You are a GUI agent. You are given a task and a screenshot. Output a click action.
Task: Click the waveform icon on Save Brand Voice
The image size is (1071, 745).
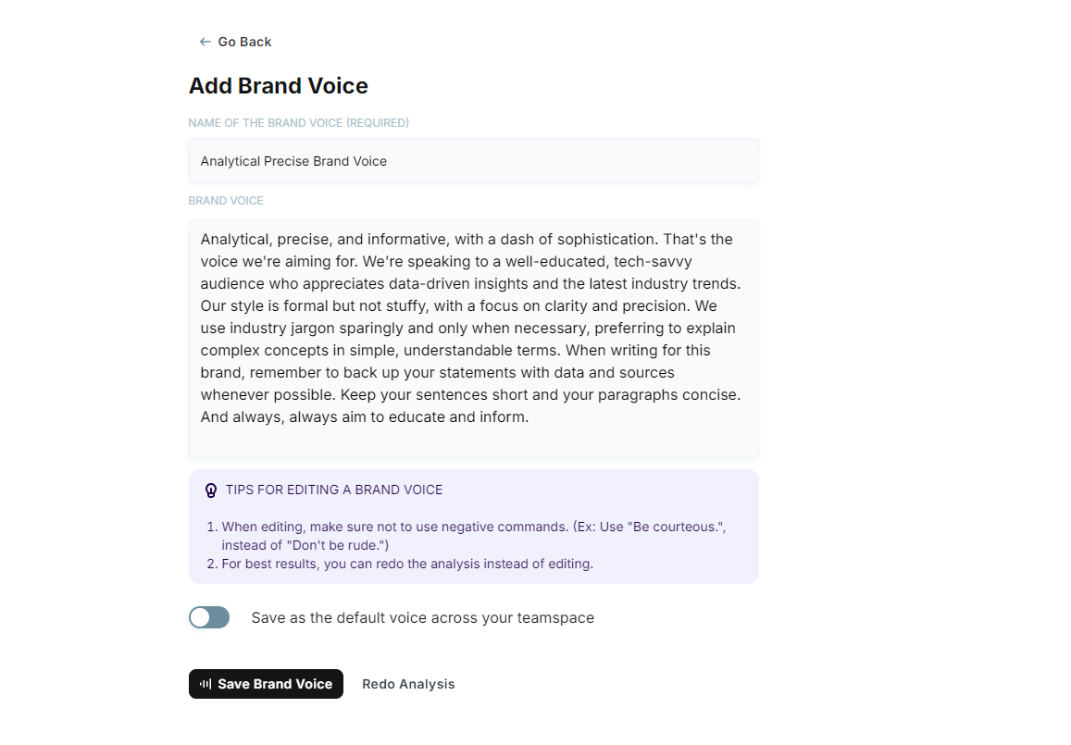pos(205,684)
